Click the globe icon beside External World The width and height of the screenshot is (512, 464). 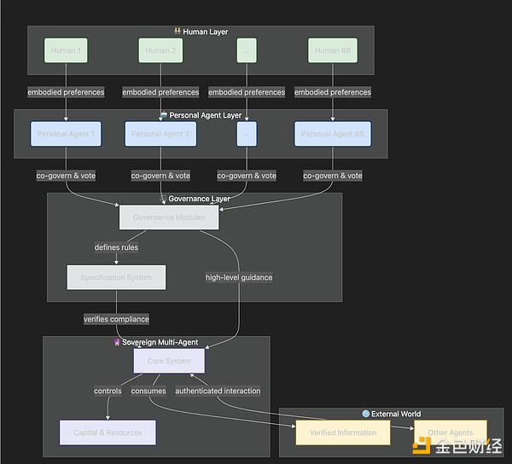coord(366,414)
